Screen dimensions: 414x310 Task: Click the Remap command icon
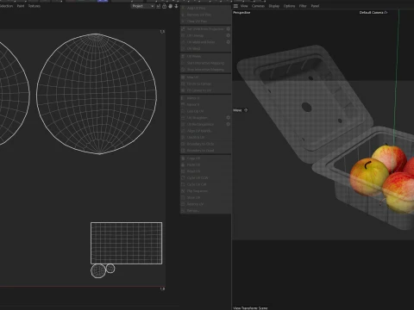tap(183, 211)
